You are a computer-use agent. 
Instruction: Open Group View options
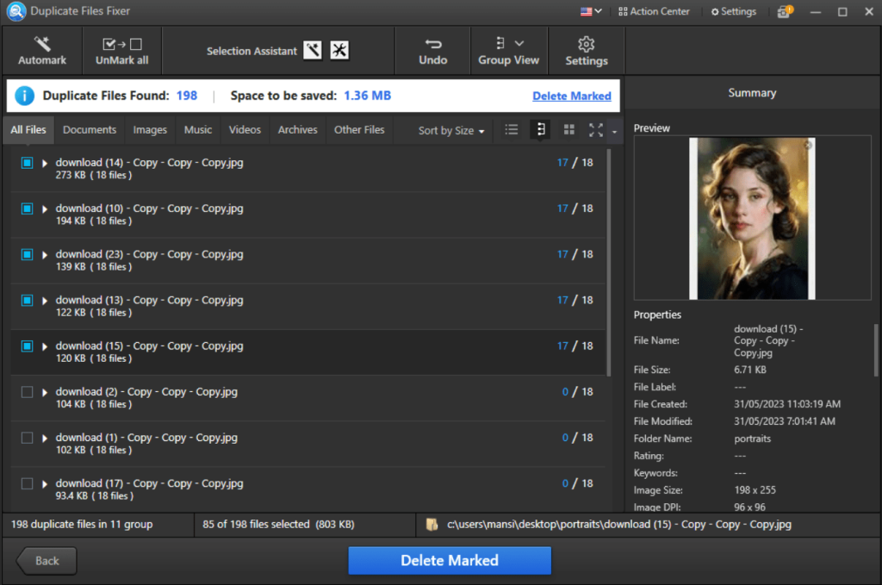click(508, 51)
